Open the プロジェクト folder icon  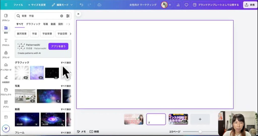6,91
